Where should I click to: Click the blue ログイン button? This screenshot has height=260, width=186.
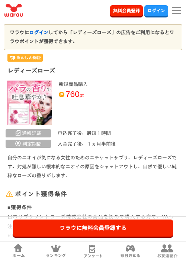click(x=156, y=11)
